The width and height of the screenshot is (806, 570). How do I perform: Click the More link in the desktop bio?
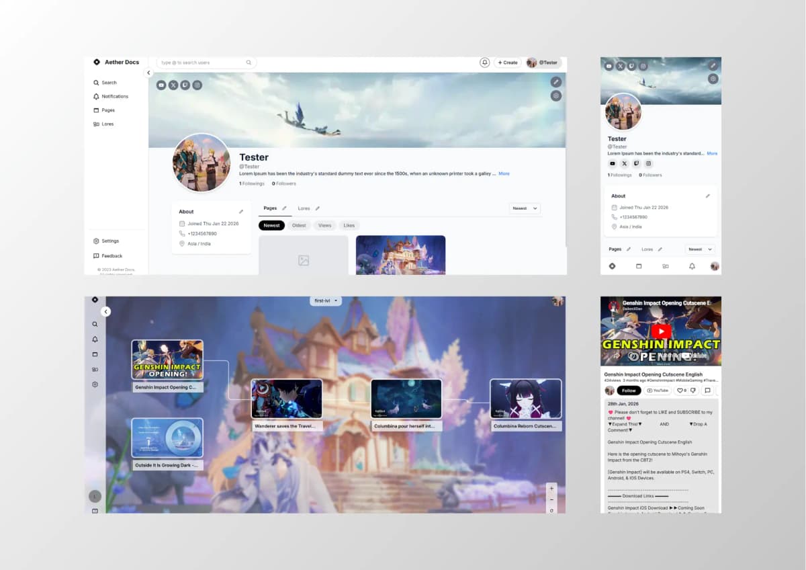tap(504, 173)
